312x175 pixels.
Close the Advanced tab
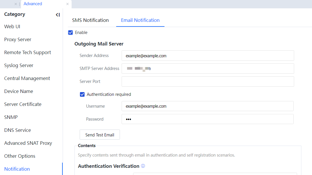pos(67,4)
